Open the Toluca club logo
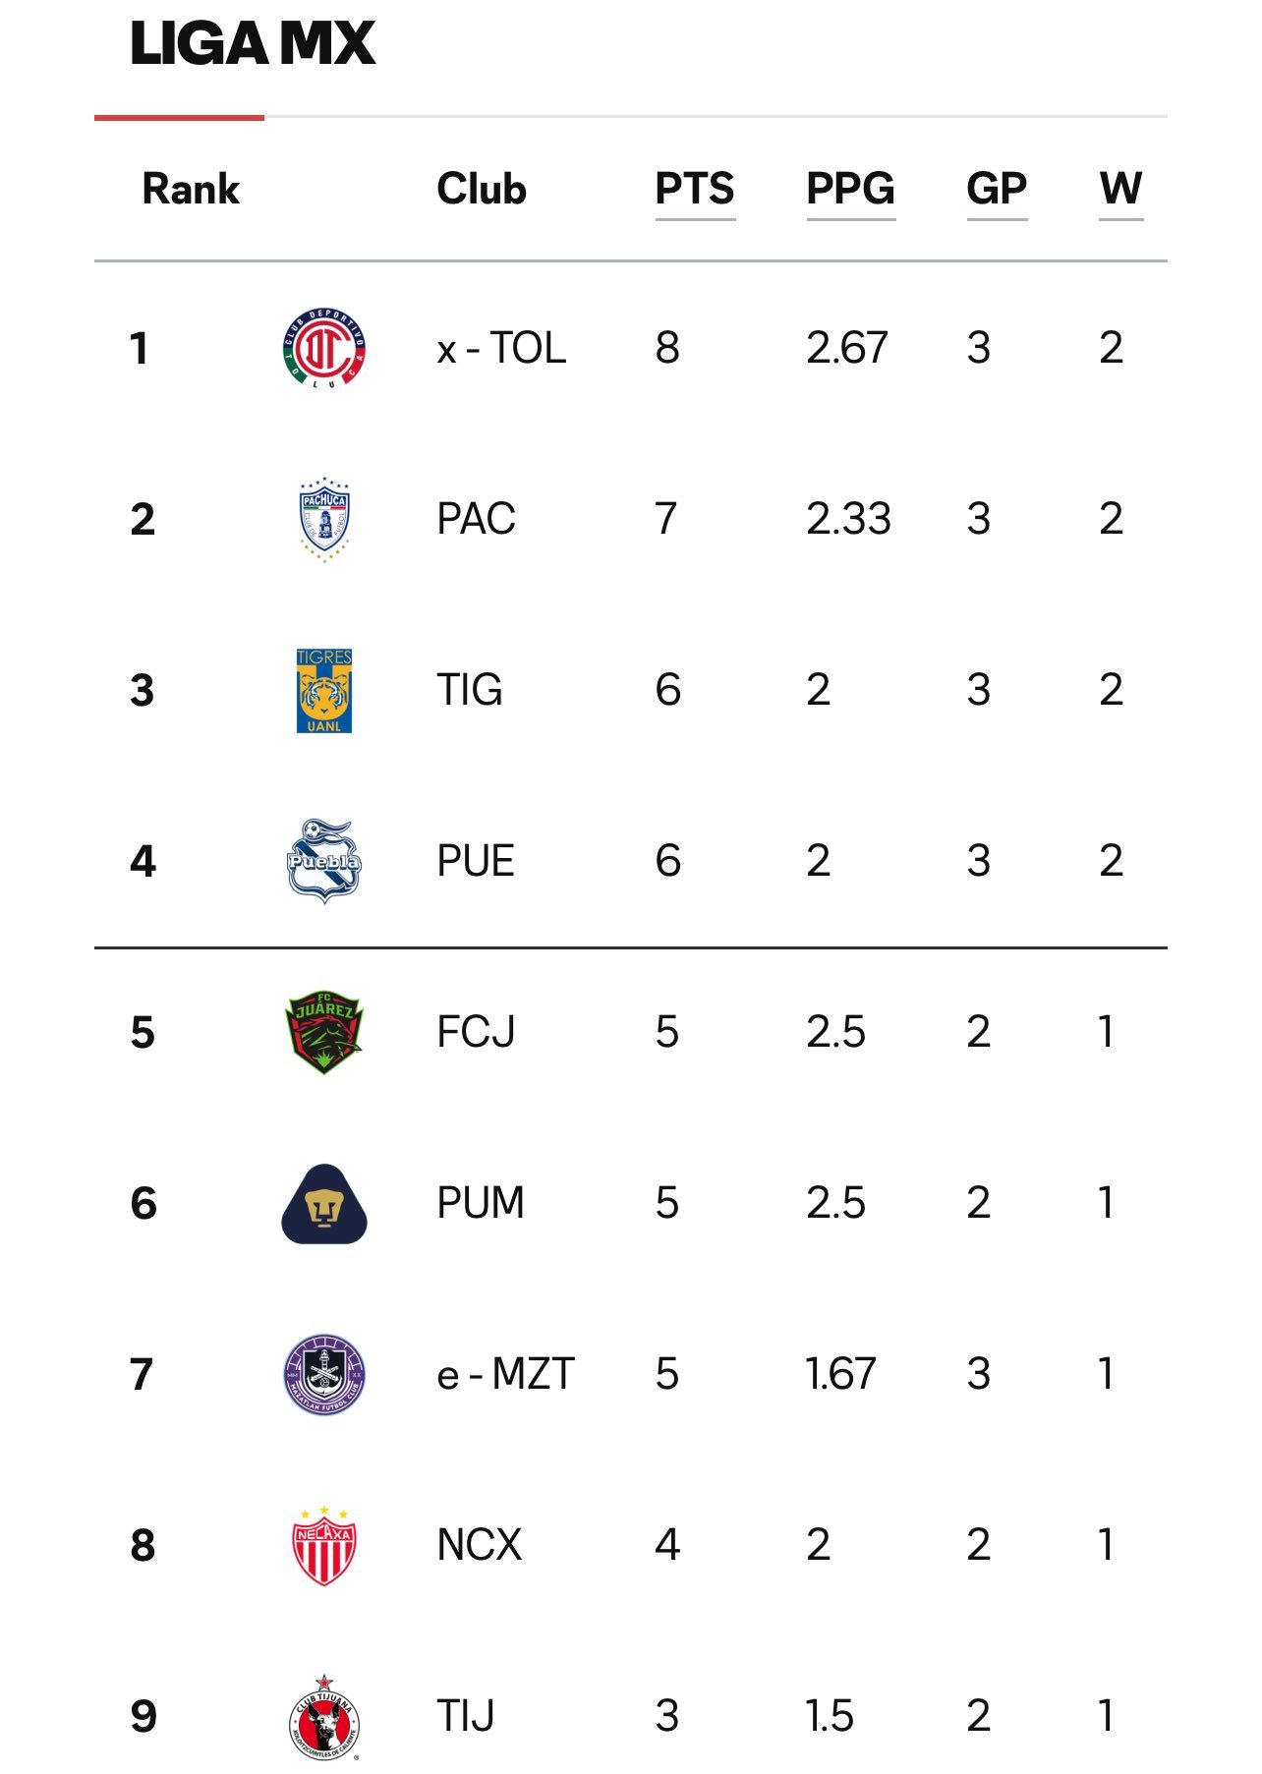 pos(324,348)
